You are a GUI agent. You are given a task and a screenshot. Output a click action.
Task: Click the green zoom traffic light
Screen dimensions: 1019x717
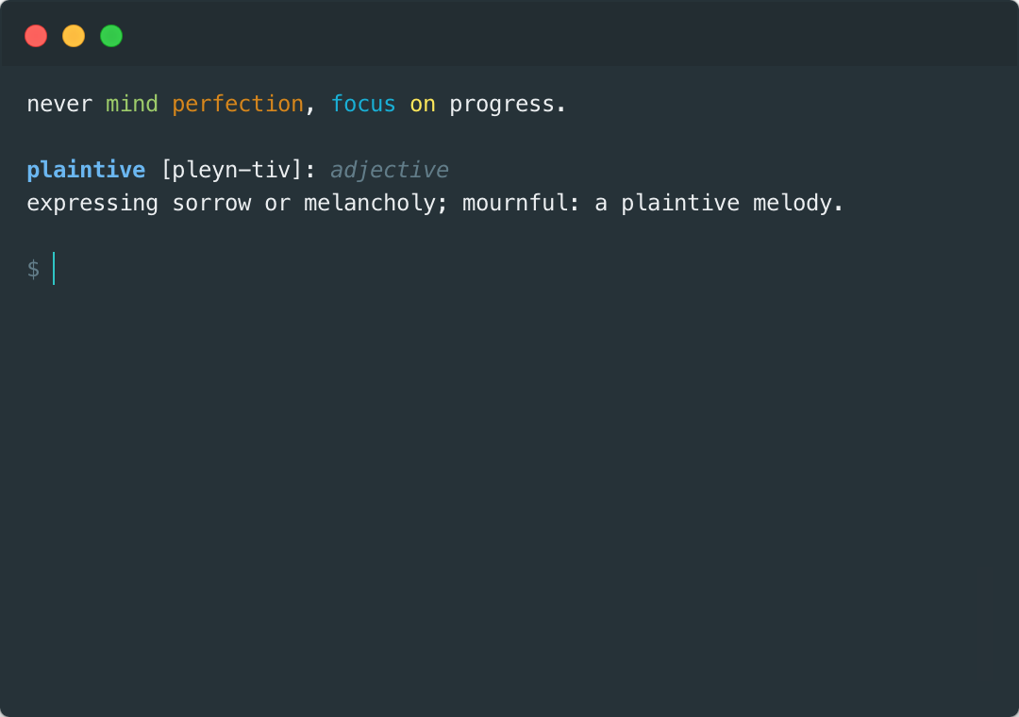point(111,35)
